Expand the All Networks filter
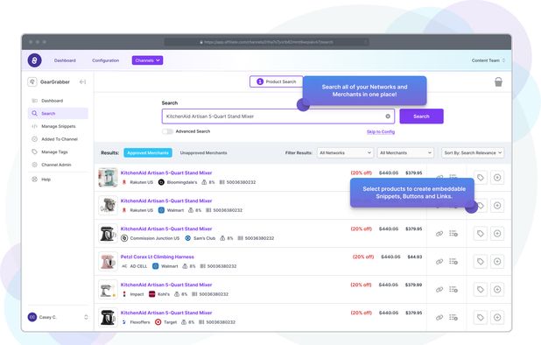 [346, 153]
